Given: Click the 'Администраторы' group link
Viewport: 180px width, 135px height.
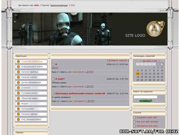Looking at the screenshot, I should [59, 5].
